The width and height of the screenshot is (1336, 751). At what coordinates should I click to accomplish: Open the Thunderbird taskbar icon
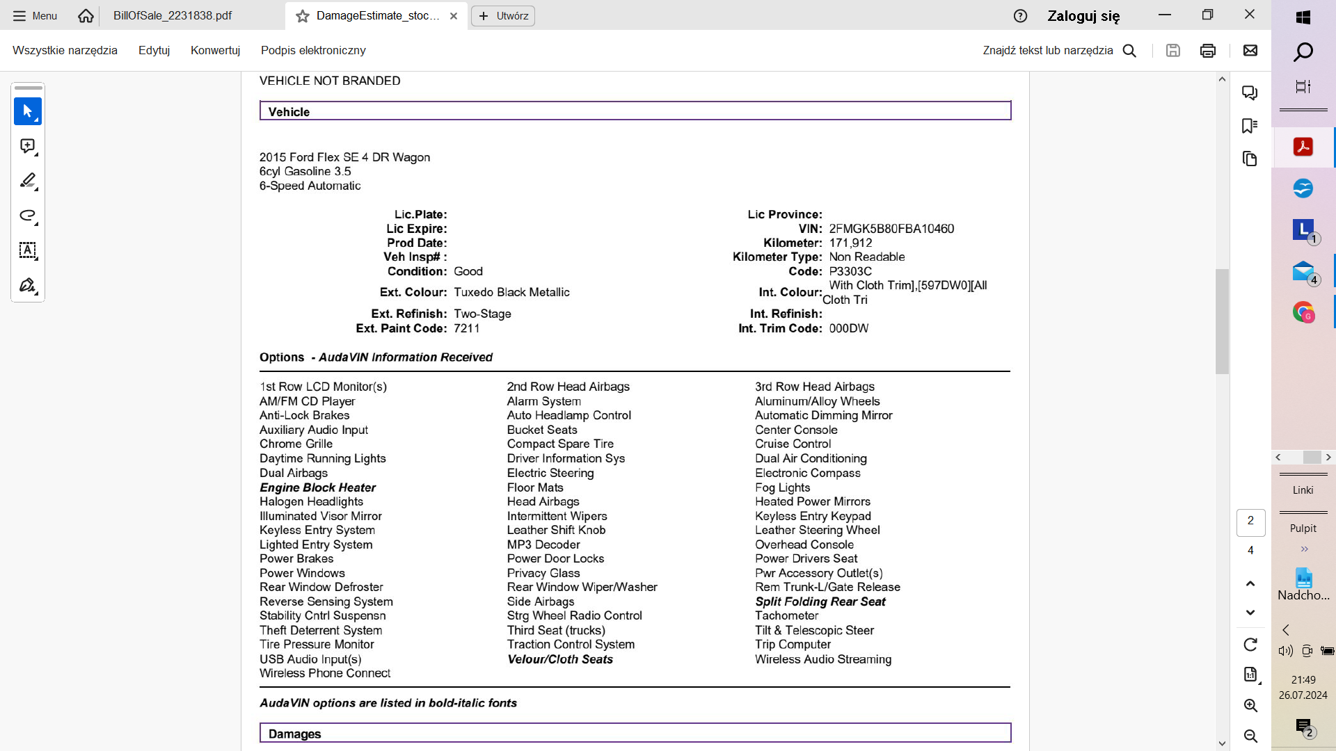click(x=1303, y=188)
